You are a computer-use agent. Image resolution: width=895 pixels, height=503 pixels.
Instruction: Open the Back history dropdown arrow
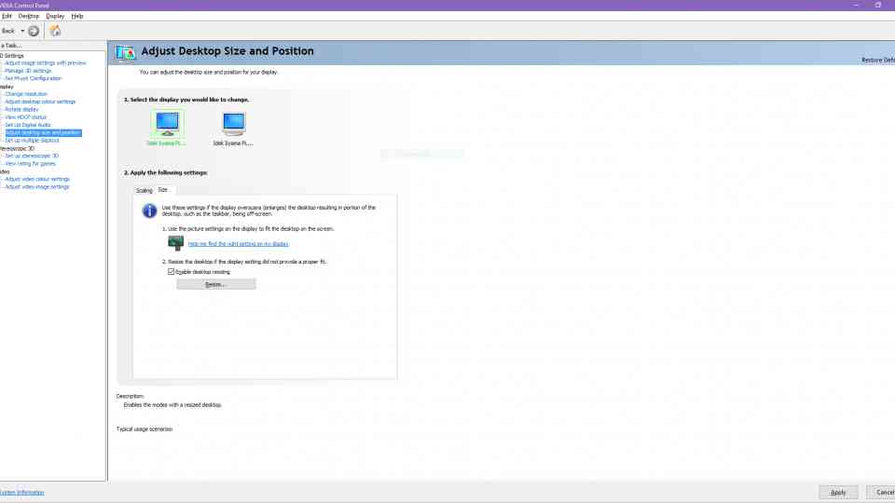click(x=22, y=31)
